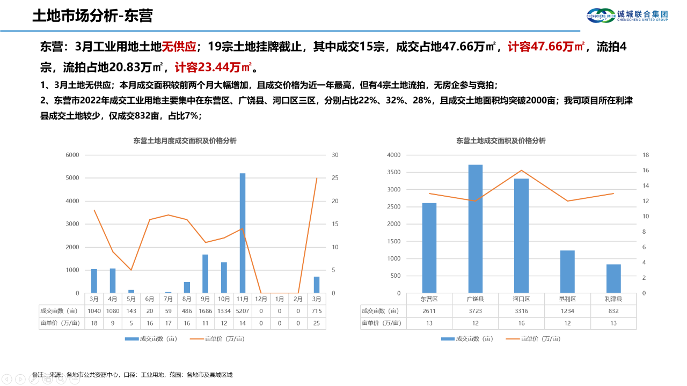The height and width of the screenshot is (386, 687).
Task: Click the tallest blue bar for 11月
Action: [x=243, y=233]
